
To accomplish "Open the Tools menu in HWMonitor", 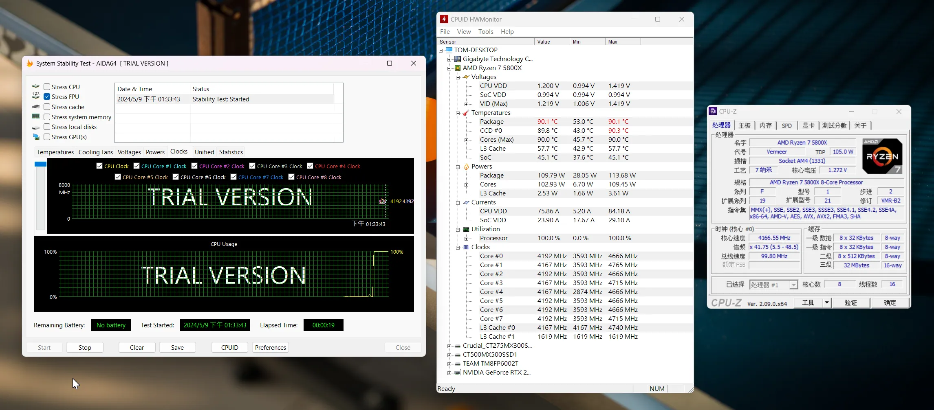I will [486, 31].
